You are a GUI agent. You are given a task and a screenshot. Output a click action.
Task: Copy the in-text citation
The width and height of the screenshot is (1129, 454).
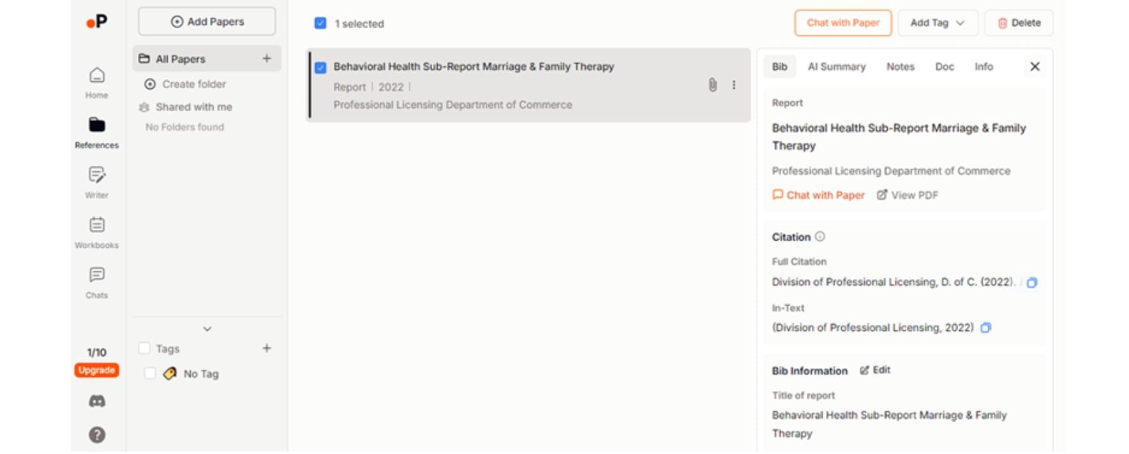pos(986,328)
